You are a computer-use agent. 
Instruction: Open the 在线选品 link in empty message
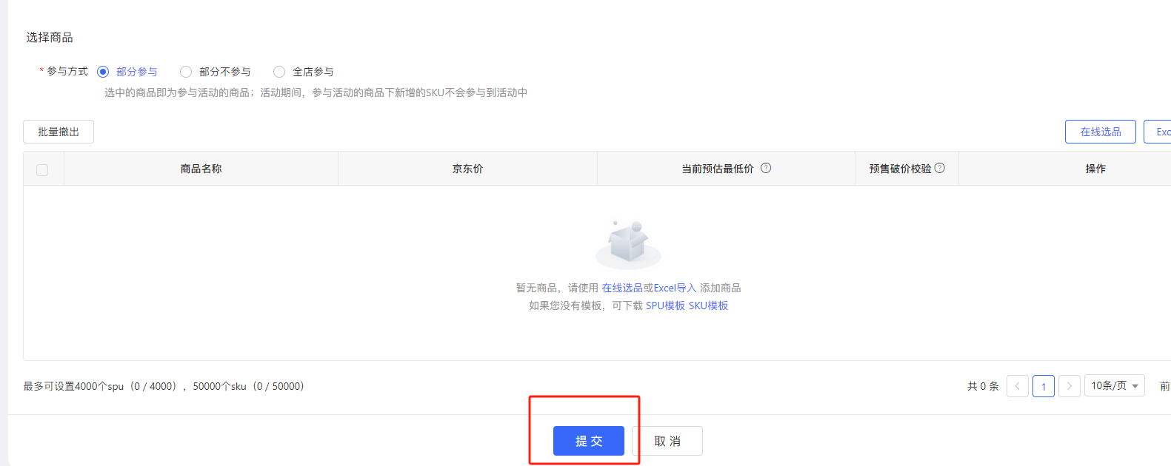622,288
